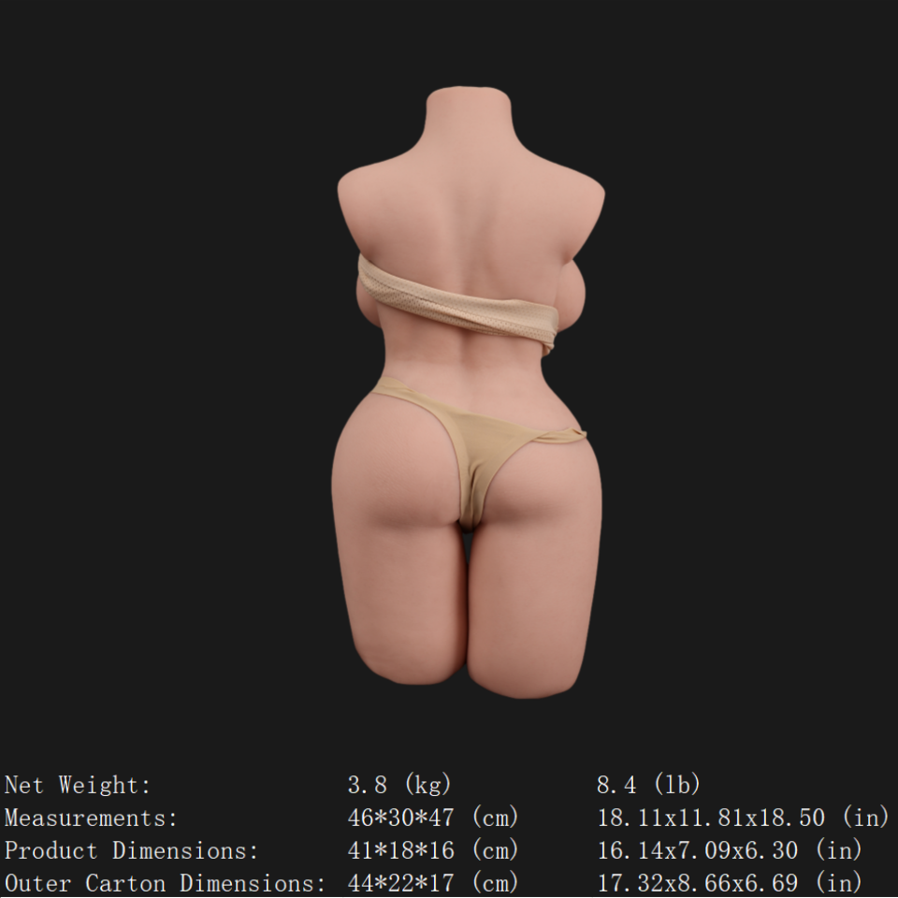
Task: Click the "Product Dimensions:" label
Action: [131, 850]
